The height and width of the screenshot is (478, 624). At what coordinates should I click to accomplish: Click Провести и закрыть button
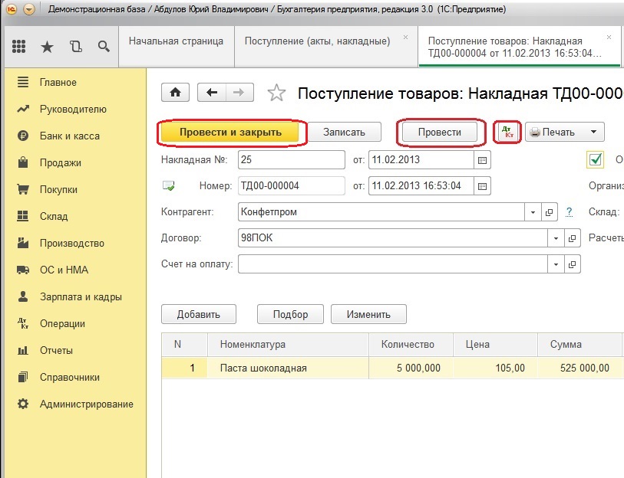click(x=230, y=132)
